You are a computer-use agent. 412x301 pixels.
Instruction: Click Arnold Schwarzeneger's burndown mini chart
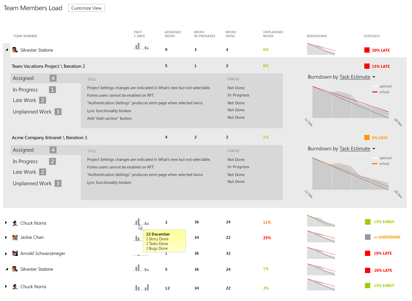321,253
